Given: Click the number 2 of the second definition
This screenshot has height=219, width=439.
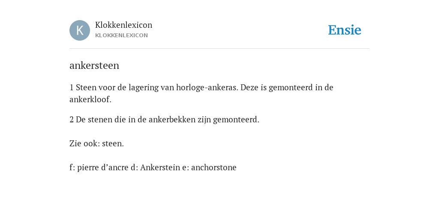Looking at the screenshot, I should click(x=72, y=120).
